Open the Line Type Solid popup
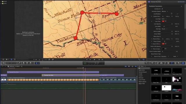This screenshot has width=186, height=104. coord(164,19)
